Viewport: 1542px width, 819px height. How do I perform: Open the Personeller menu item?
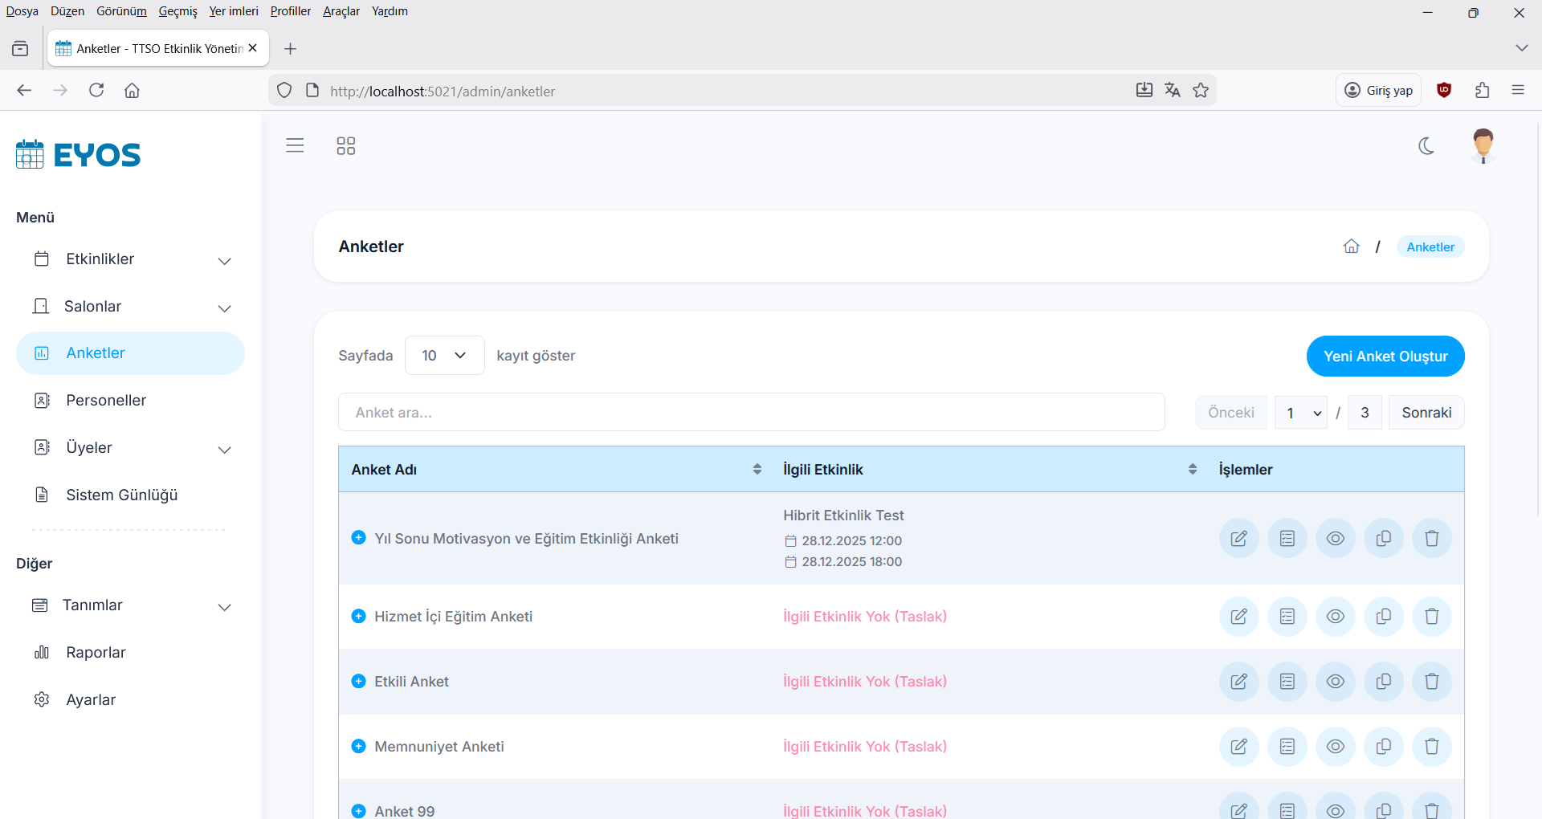tap(106, 401)
